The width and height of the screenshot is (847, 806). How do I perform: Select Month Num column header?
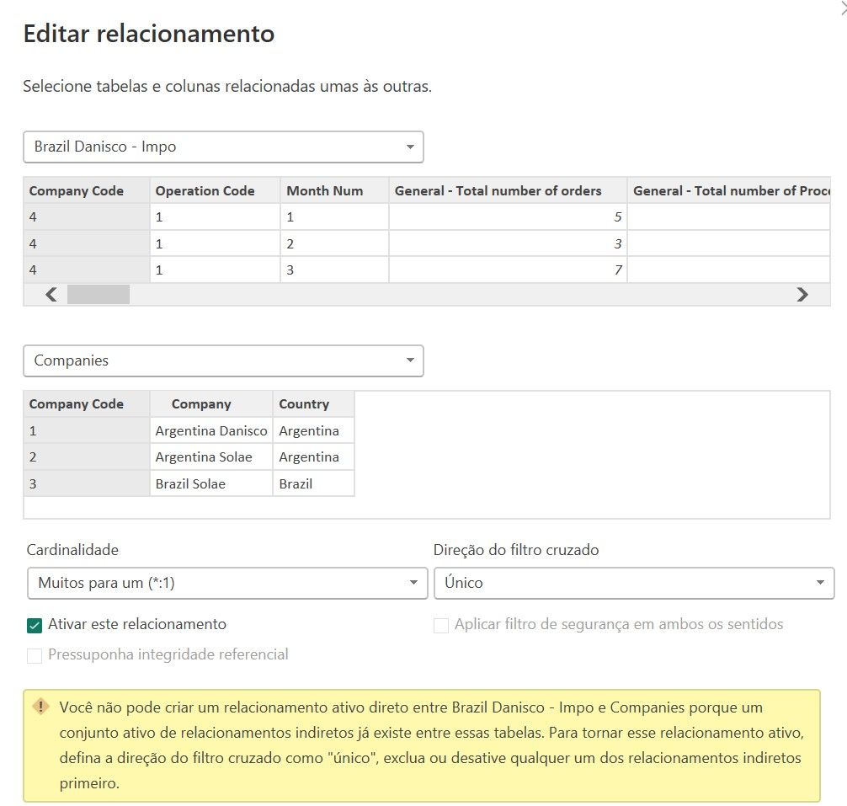click(x=334, y=190)
